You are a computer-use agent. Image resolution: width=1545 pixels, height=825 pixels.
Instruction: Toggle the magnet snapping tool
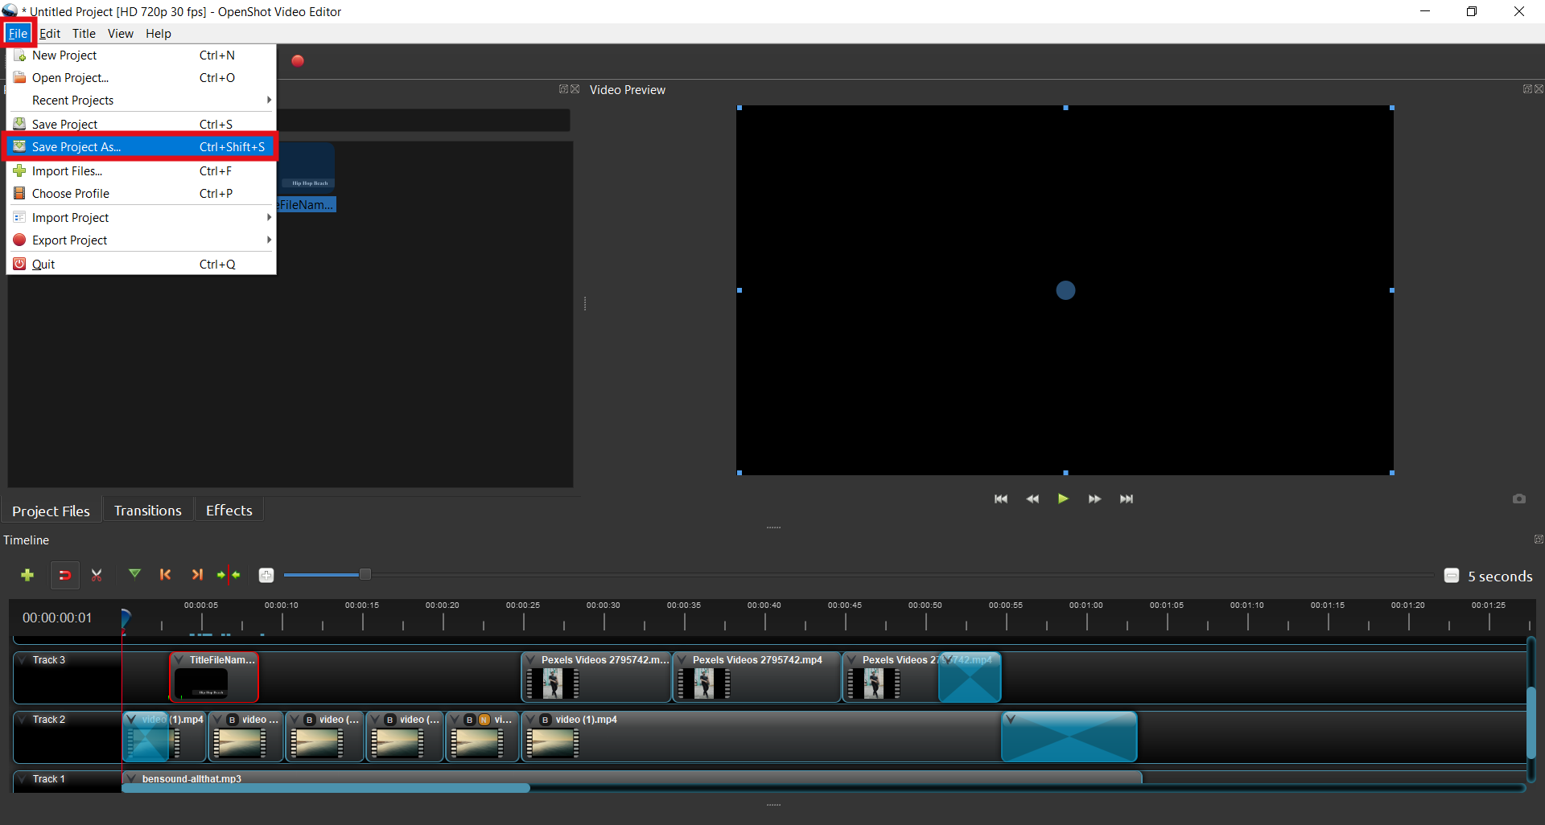click(65, 575)
